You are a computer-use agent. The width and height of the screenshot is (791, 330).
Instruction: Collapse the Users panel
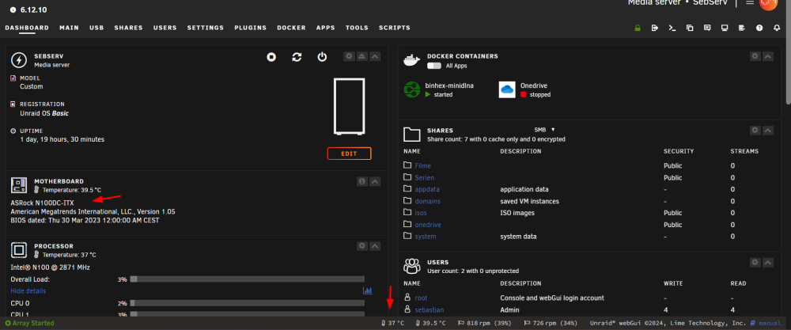pyautogui.click(x=768, y=263)
